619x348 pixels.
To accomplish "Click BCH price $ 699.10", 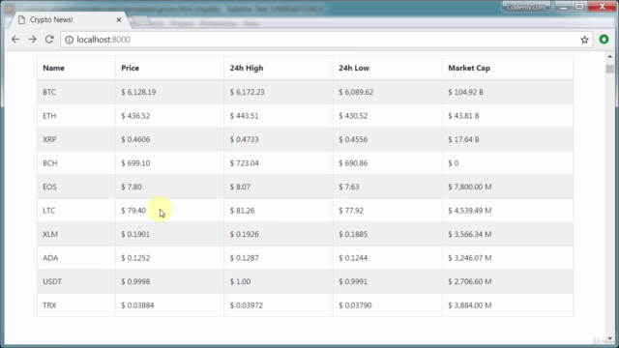I will (x=135, y=163).
